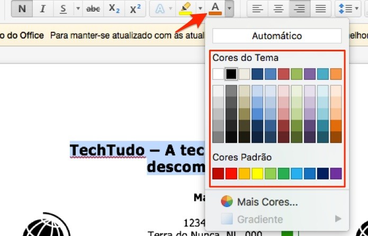Select orange theme color in top row
This screenshot has width=368, height=236.
point(336,74)
